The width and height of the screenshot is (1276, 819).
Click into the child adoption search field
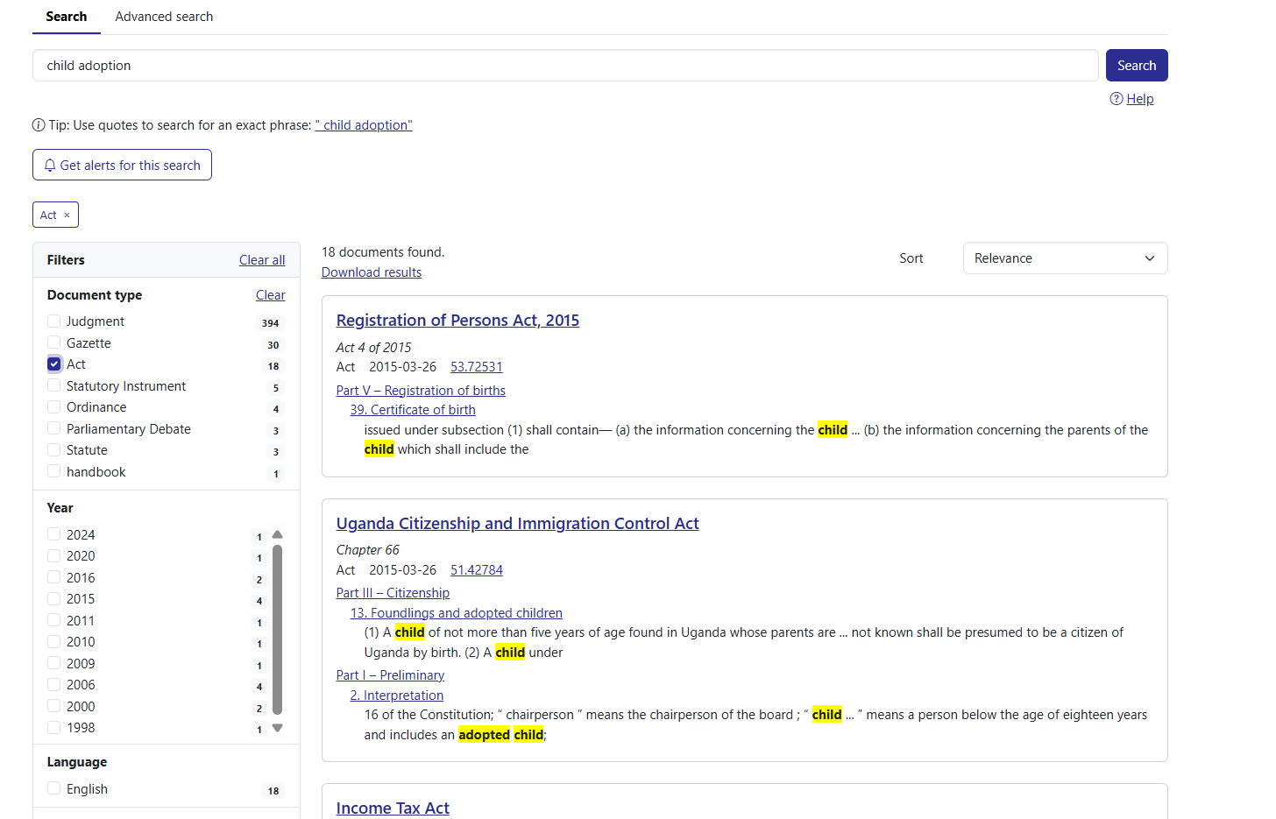tap(565, 66)
